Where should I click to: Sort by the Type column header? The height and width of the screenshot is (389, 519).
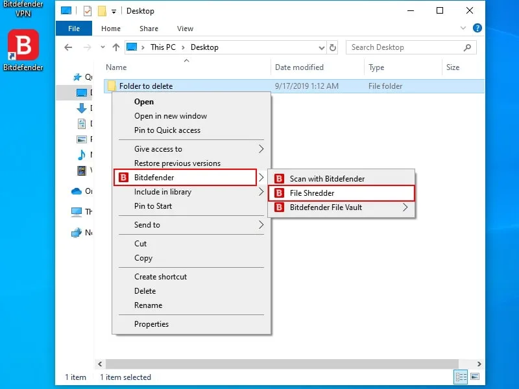pyautogui.click(x=376, y=67)
